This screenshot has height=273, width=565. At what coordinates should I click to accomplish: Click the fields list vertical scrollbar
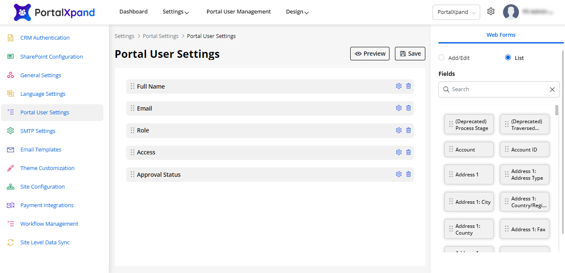coord(557,111)
